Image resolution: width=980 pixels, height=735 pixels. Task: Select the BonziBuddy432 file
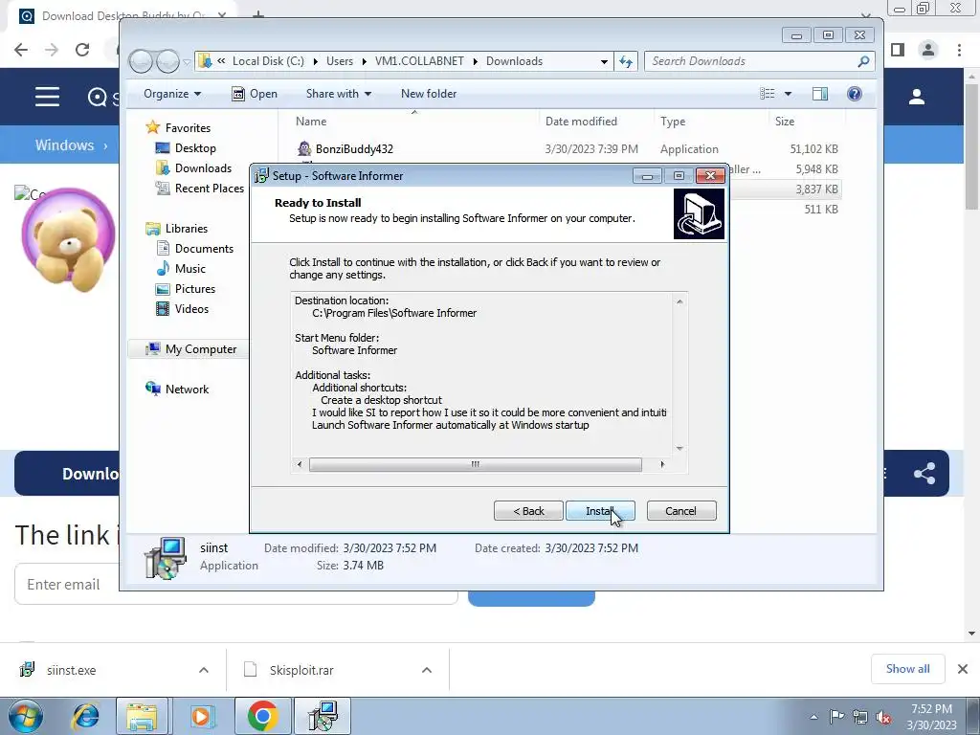(354, 148)
